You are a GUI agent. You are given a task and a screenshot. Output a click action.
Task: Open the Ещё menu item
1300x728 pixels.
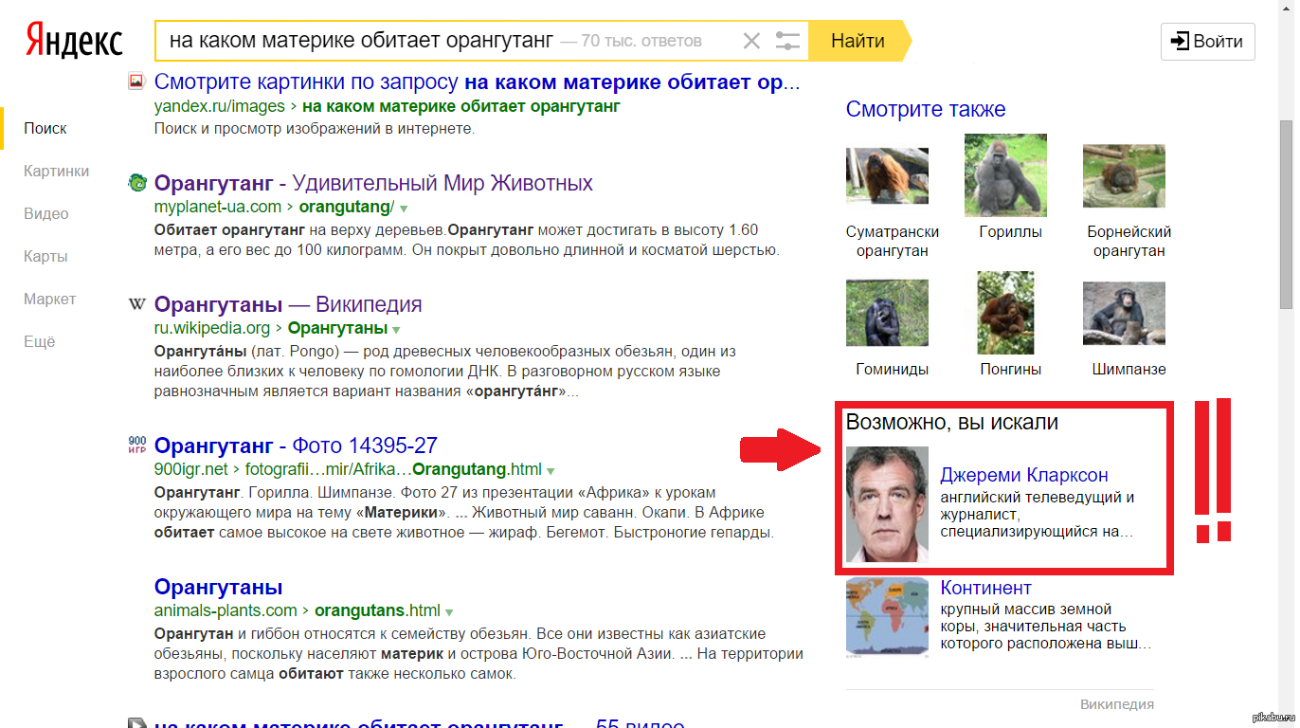pos(40,341)
